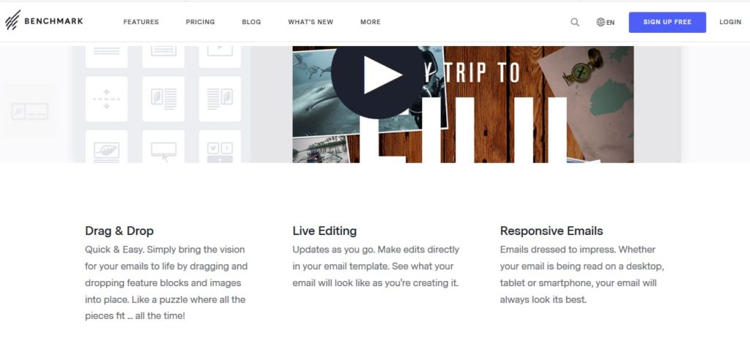Select the eye image block icon
Screen dimensions: 750x338
tap(107, 147)
